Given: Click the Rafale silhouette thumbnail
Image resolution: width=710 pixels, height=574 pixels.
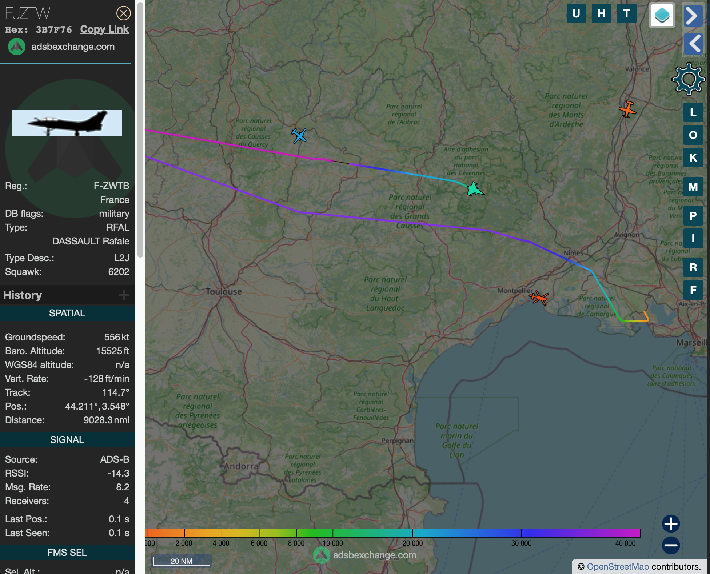Looking at the screenshot, I should point(67,123).
